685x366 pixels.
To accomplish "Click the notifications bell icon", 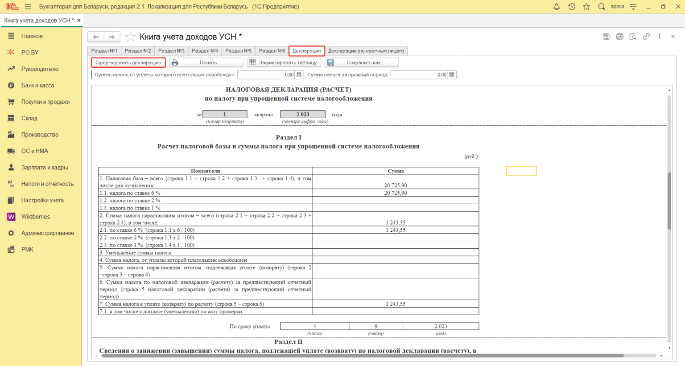I will pyautogui.click(x=557, y=7).
